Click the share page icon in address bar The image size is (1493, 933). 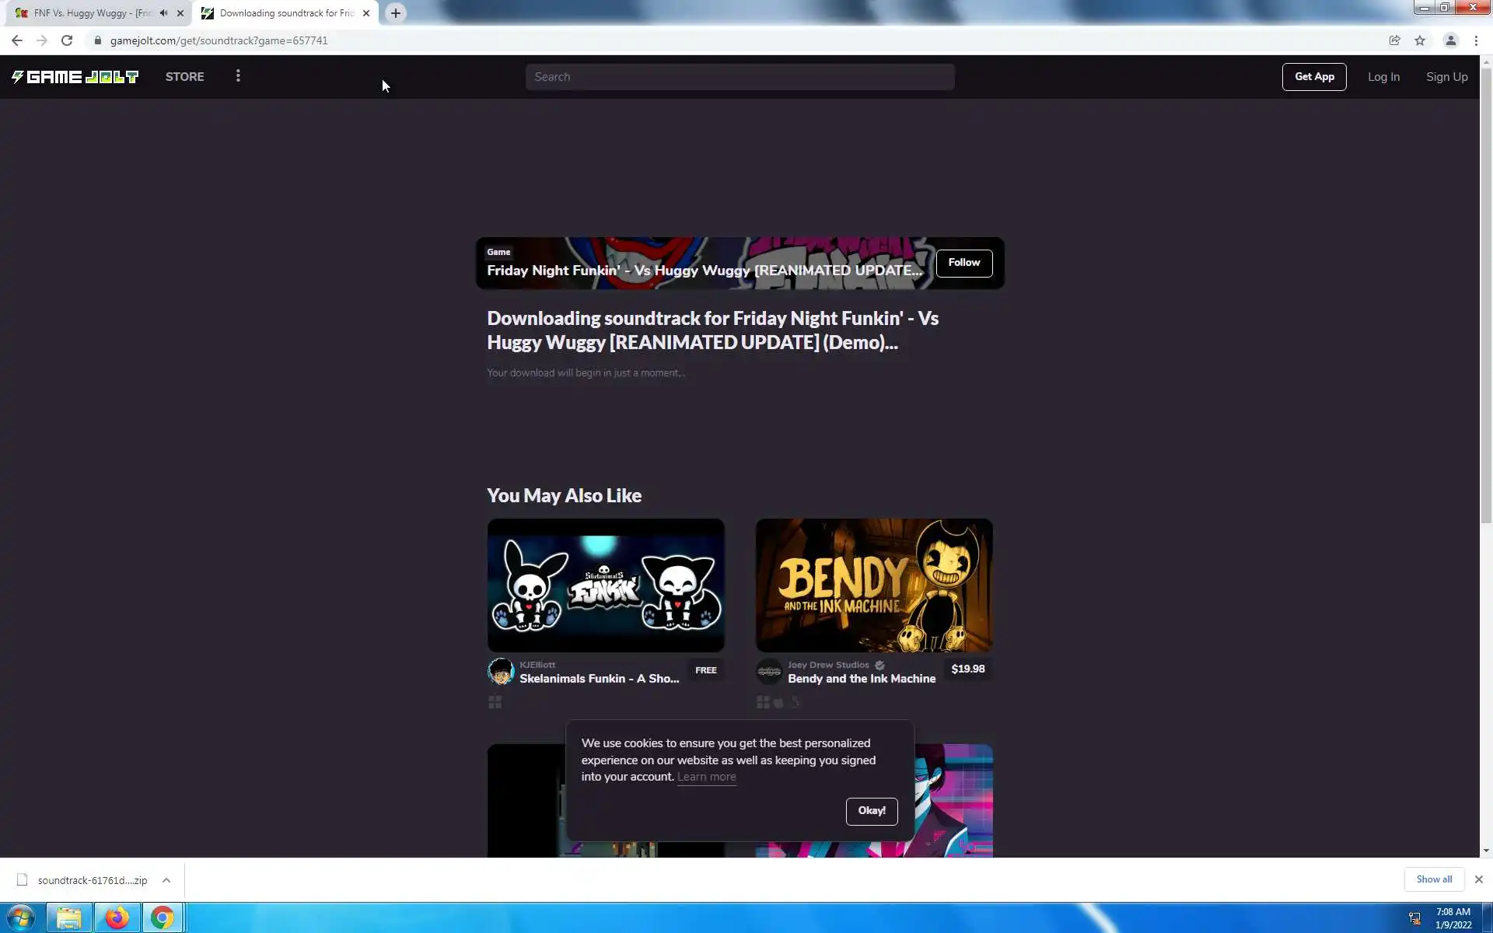click(1394, 40)
